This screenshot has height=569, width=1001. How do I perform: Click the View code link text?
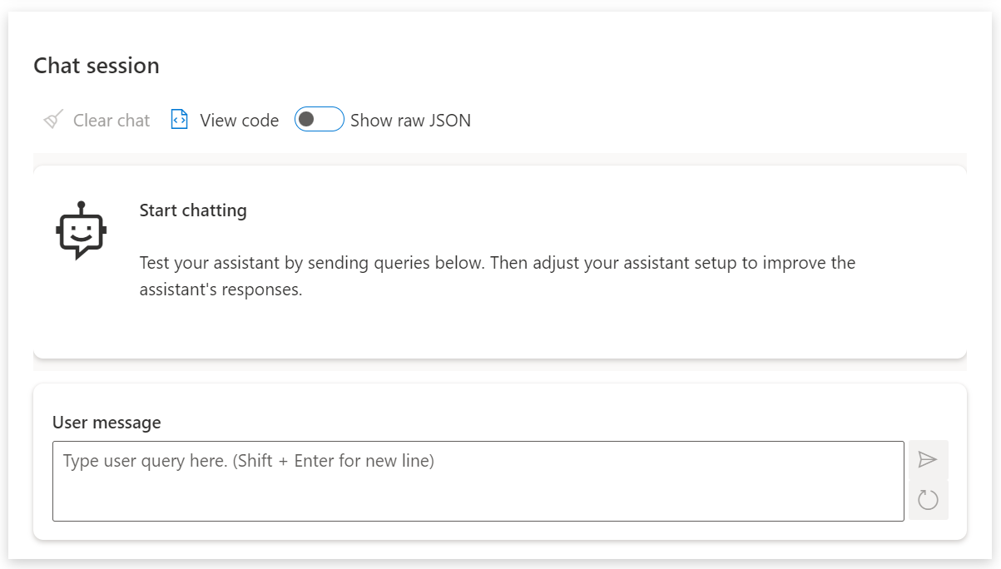click(239, 119)
